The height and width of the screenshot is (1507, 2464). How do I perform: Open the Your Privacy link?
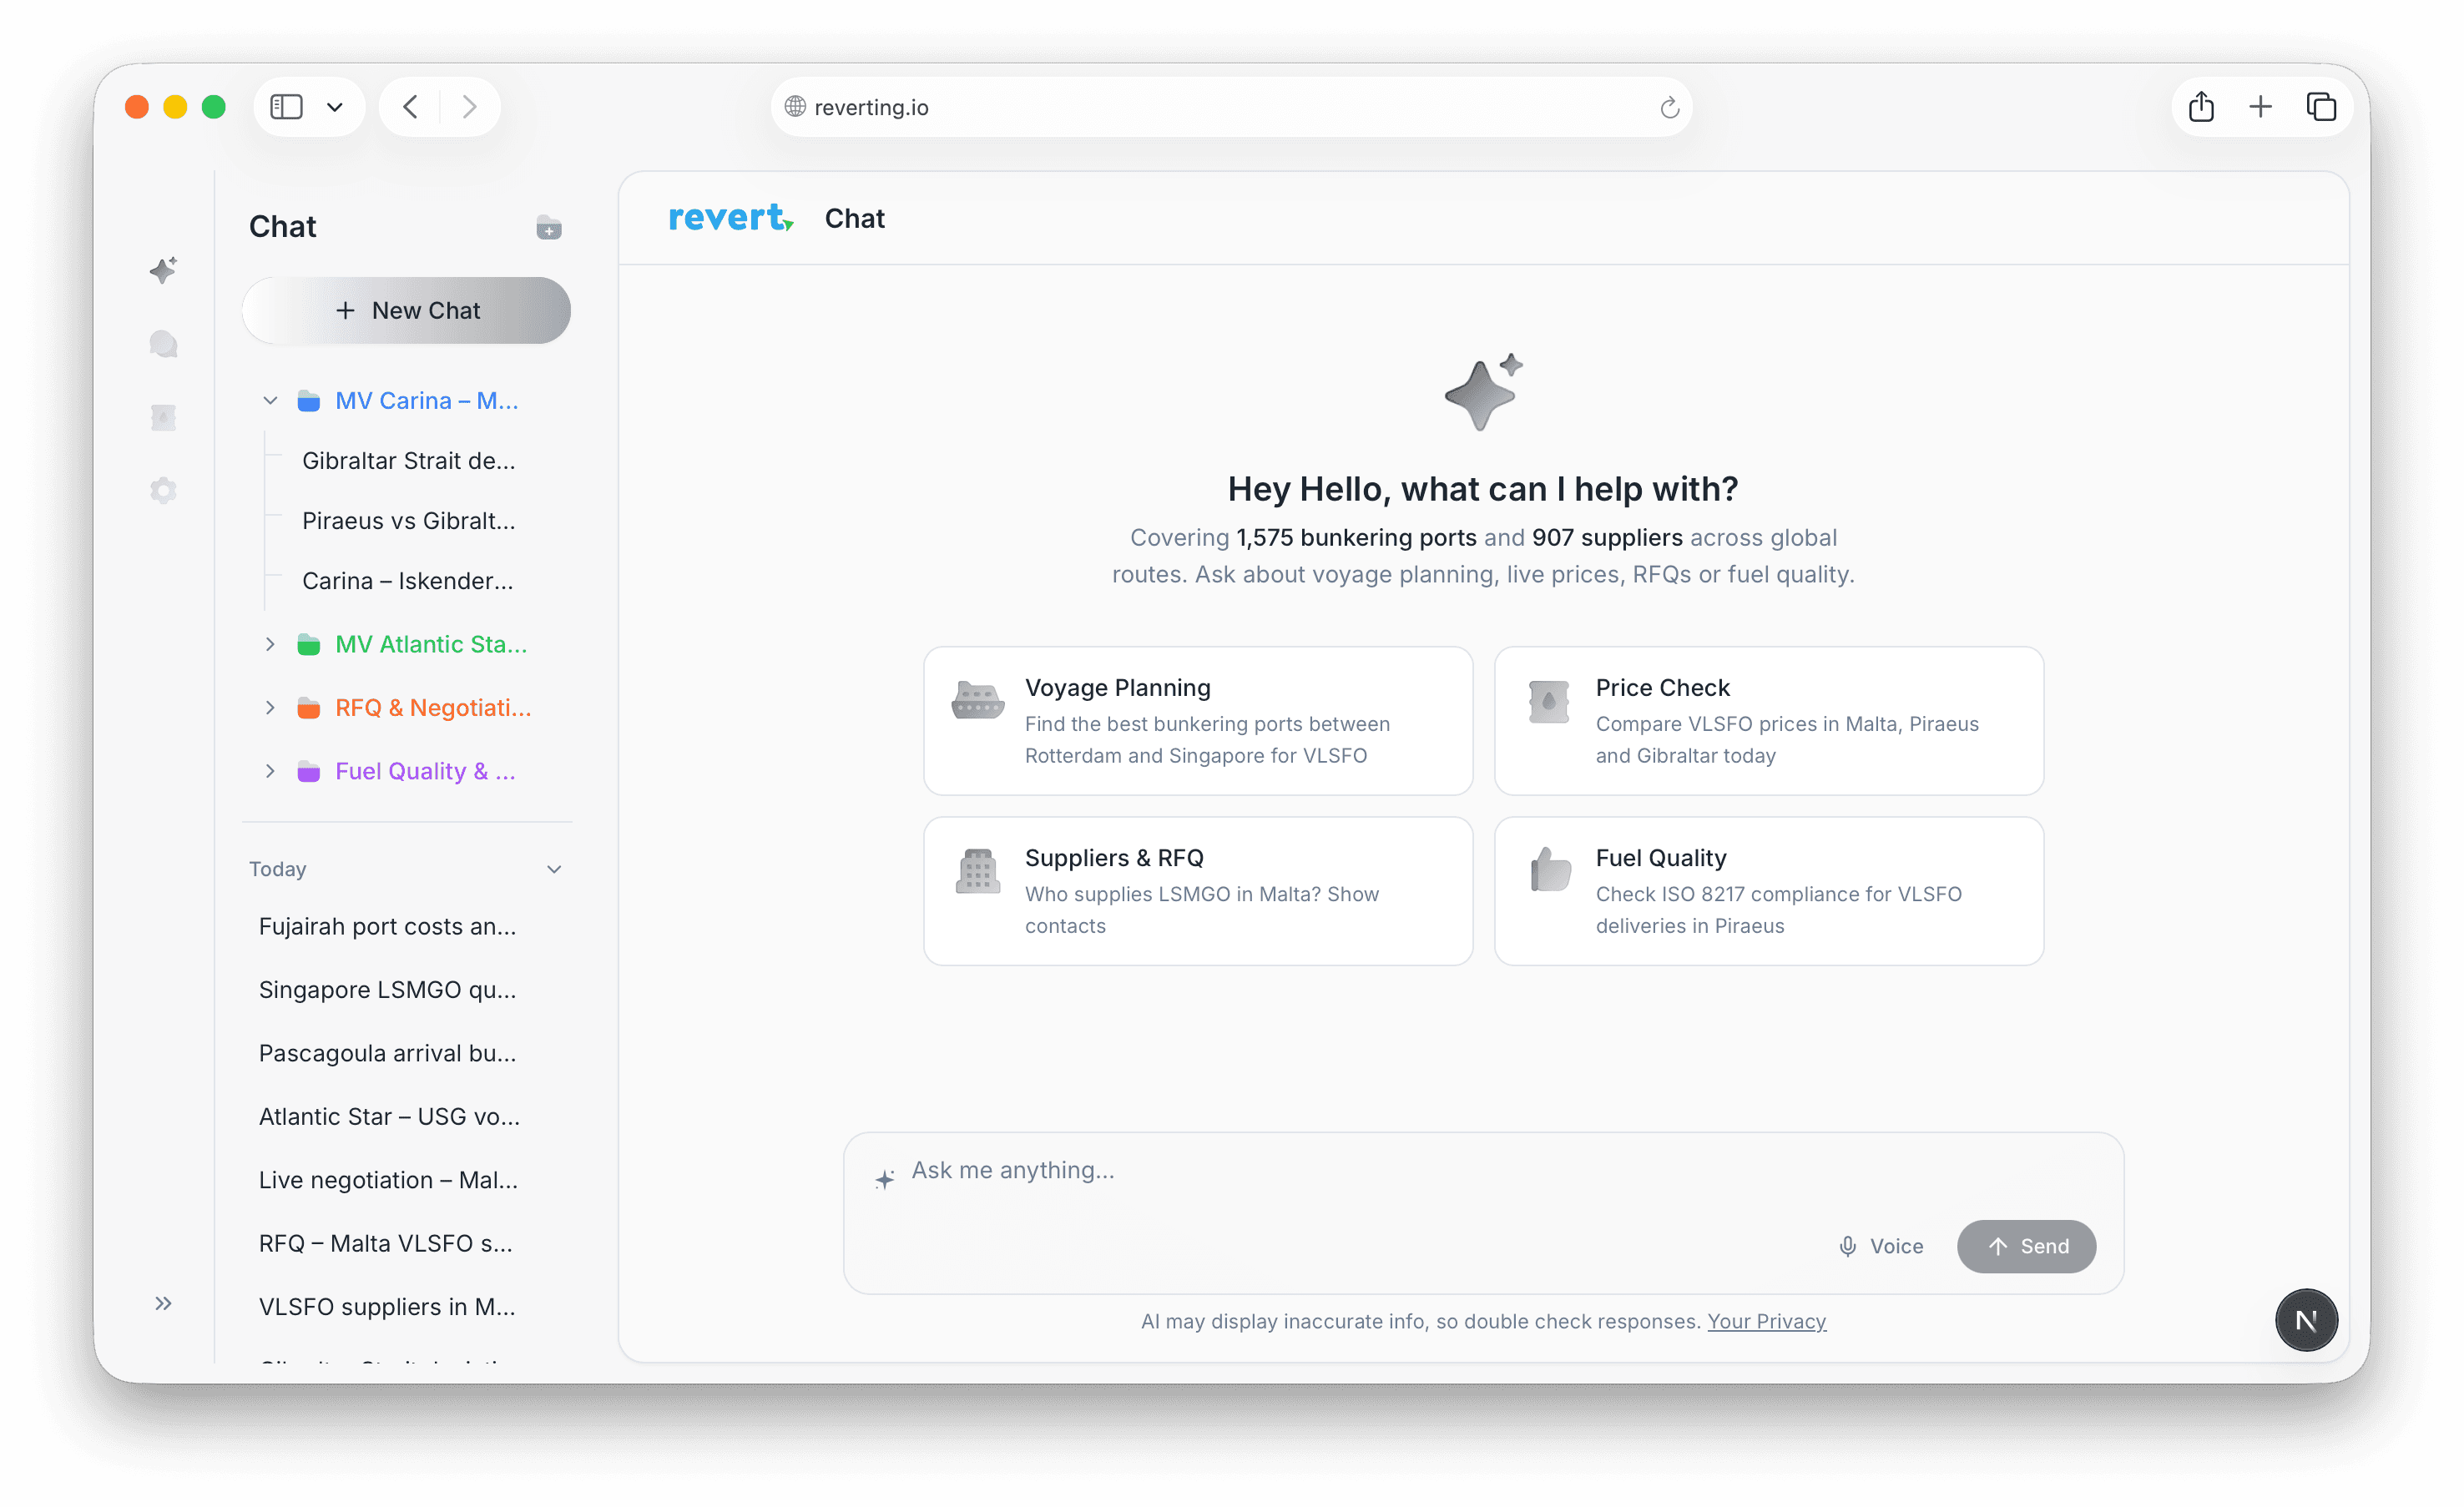click(1766, 1322)
